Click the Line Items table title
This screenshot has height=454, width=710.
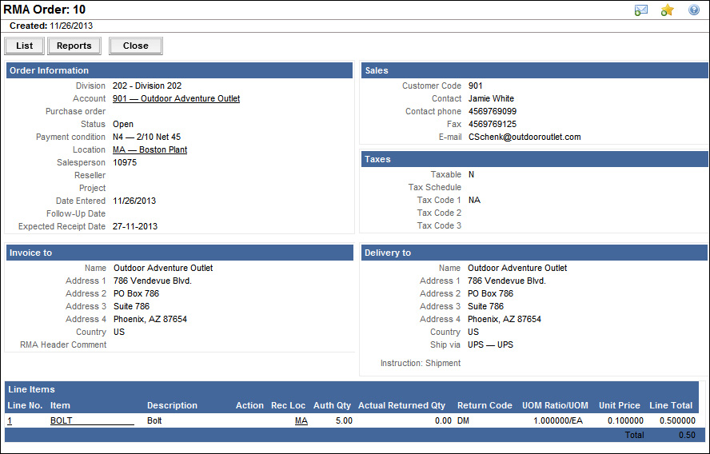coord(32,389)
